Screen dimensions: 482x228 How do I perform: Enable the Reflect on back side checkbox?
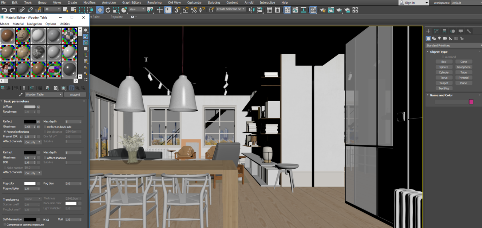coord(45,126)
